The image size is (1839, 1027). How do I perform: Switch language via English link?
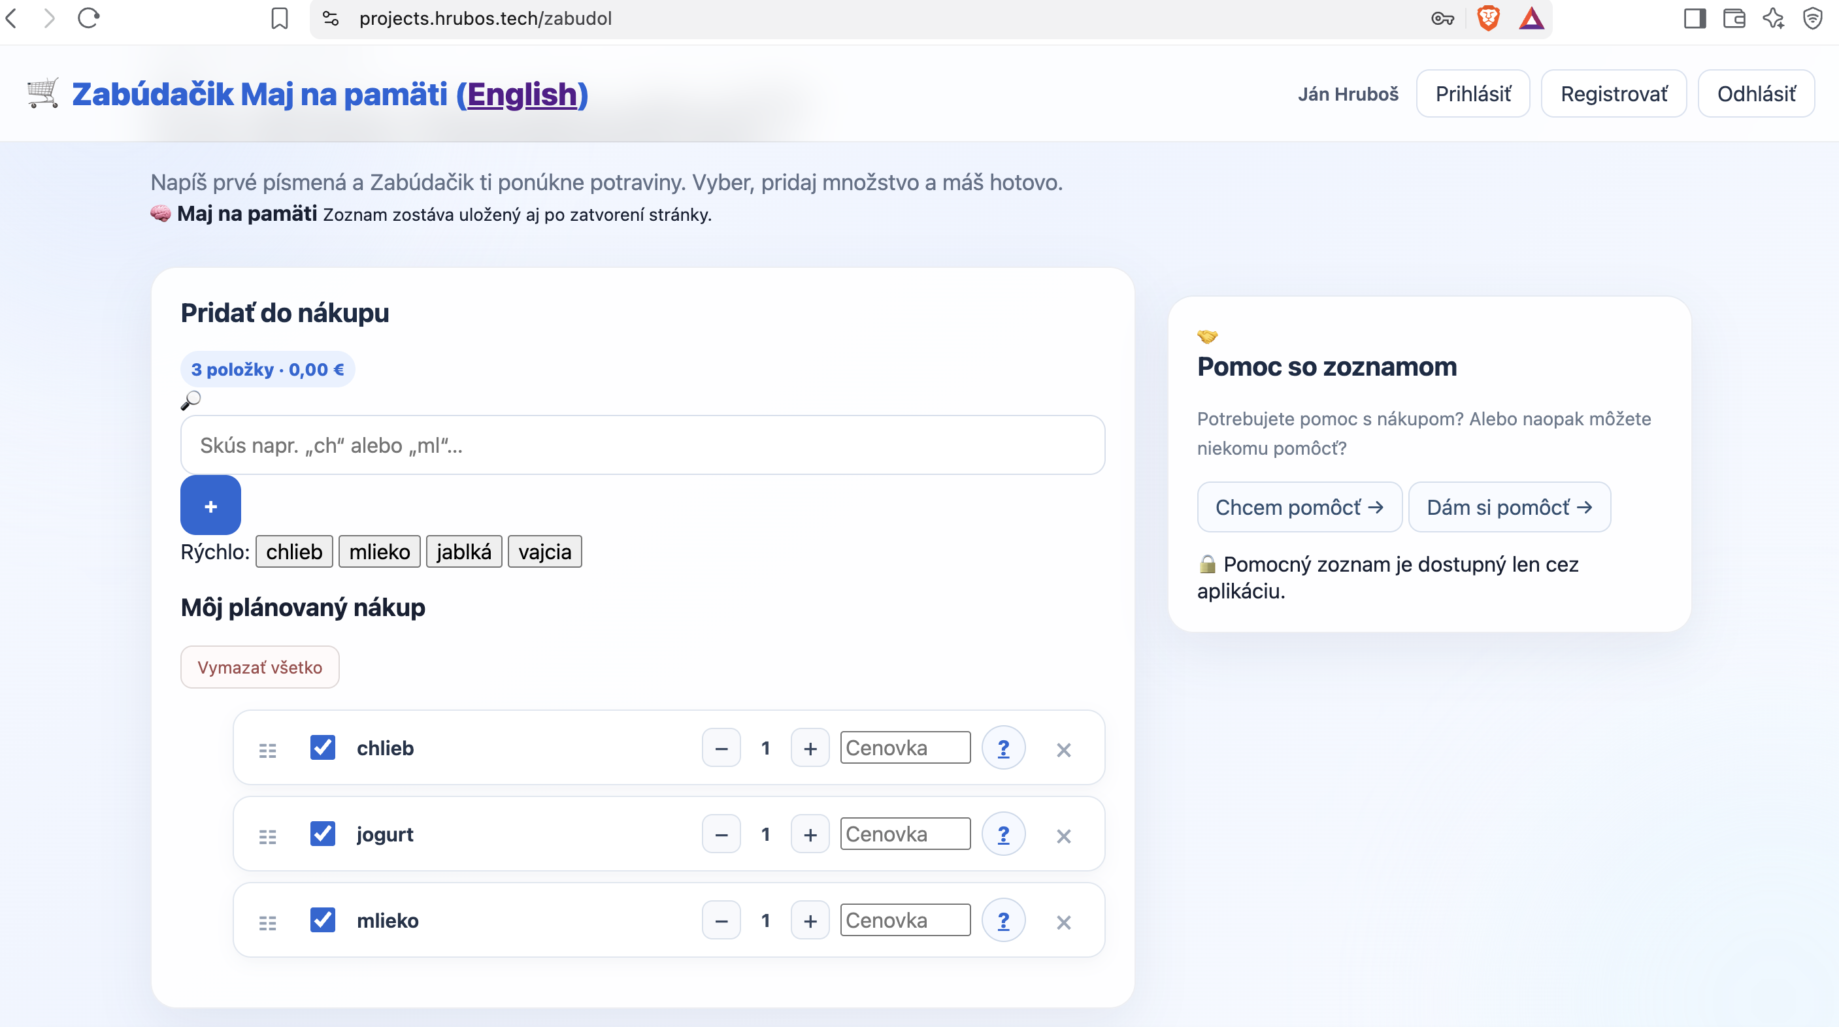pos(522,94)
